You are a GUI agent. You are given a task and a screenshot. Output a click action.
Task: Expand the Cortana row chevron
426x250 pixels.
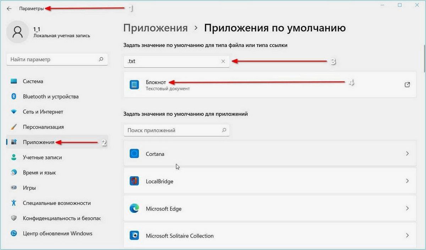click(x=407, y=154)
